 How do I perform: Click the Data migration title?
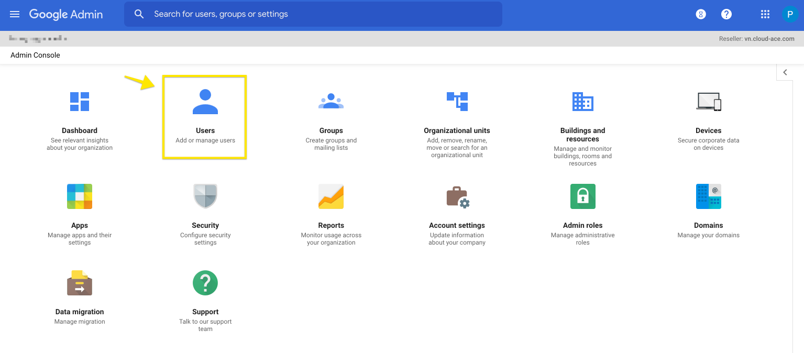click(x=80, y=312)
